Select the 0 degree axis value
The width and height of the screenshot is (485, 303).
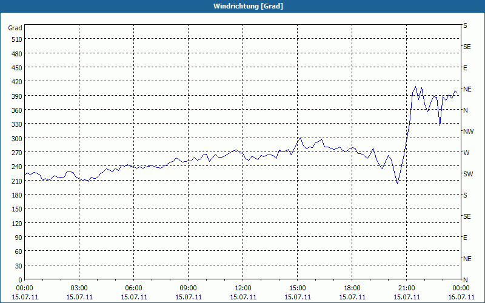pyautogui.click(x=21, y=280)
